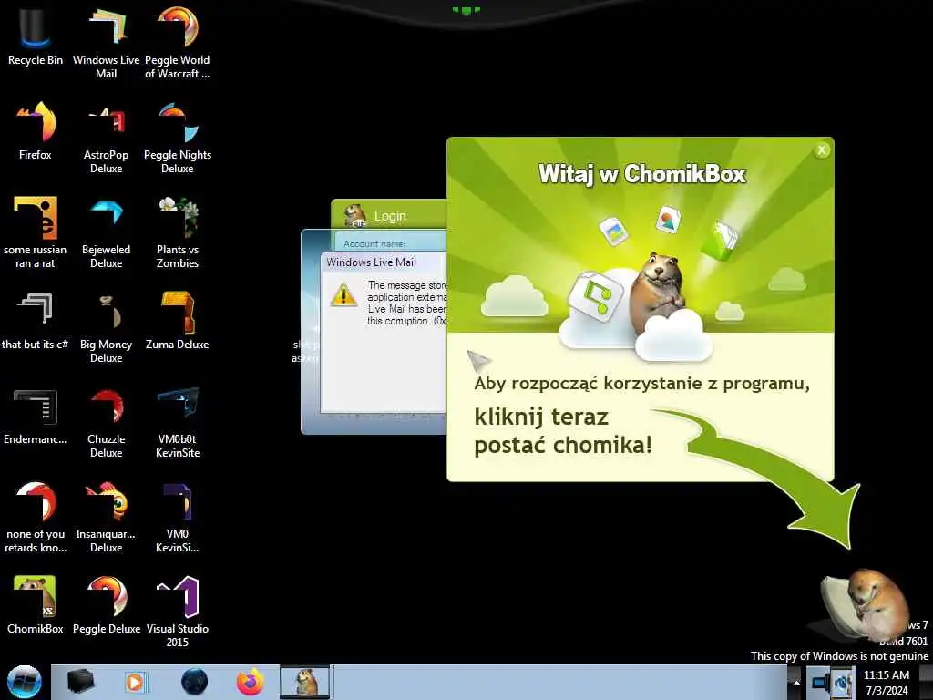Select Plants vs Zombies desktop icon
Screen dimensions: 933x700
click(x=178, y=232)
